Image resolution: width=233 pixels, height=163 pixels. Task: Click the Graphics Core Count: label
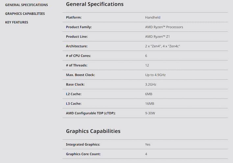tap(83, 154)
